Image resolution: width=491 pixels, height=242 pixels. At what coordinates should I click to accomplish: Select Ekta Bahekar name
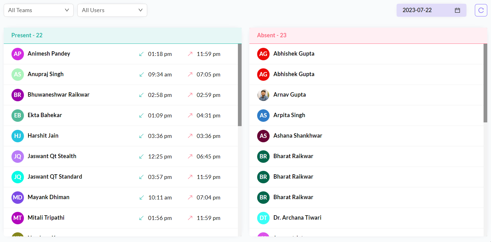point(45,115)
